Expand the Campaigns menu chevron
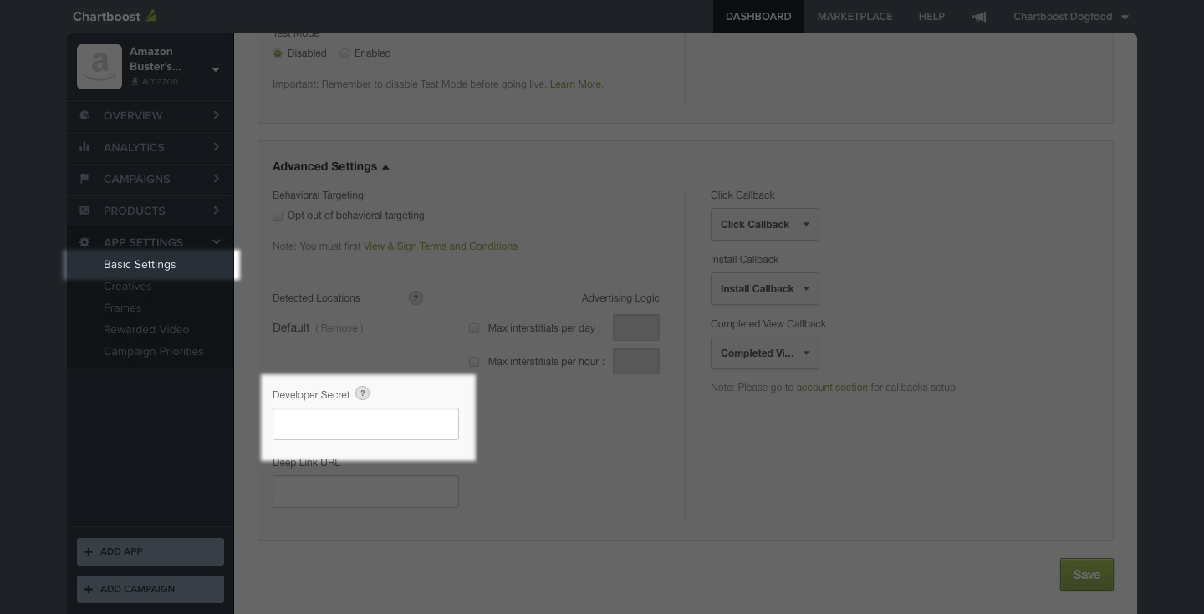 click(x=216, y=179)
